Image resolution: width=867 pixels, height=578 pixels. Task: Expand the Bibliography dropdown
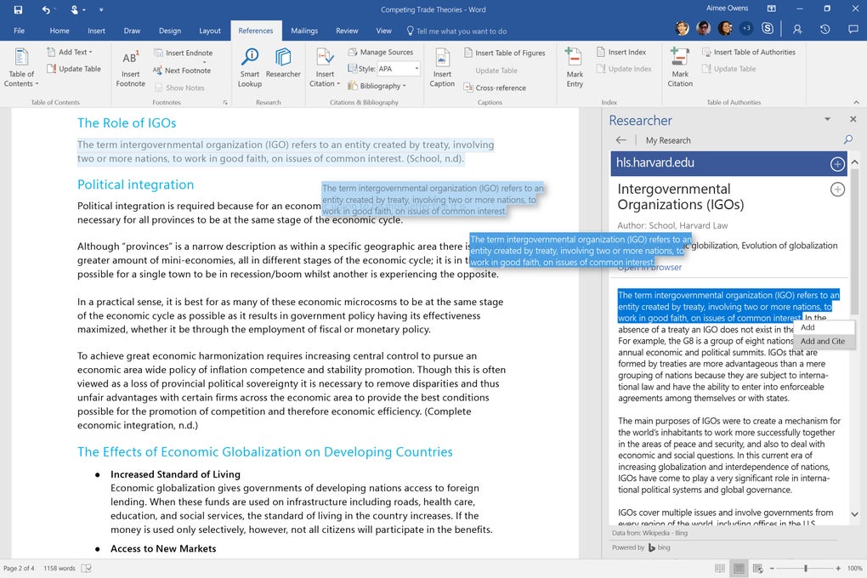click(377, 86)
